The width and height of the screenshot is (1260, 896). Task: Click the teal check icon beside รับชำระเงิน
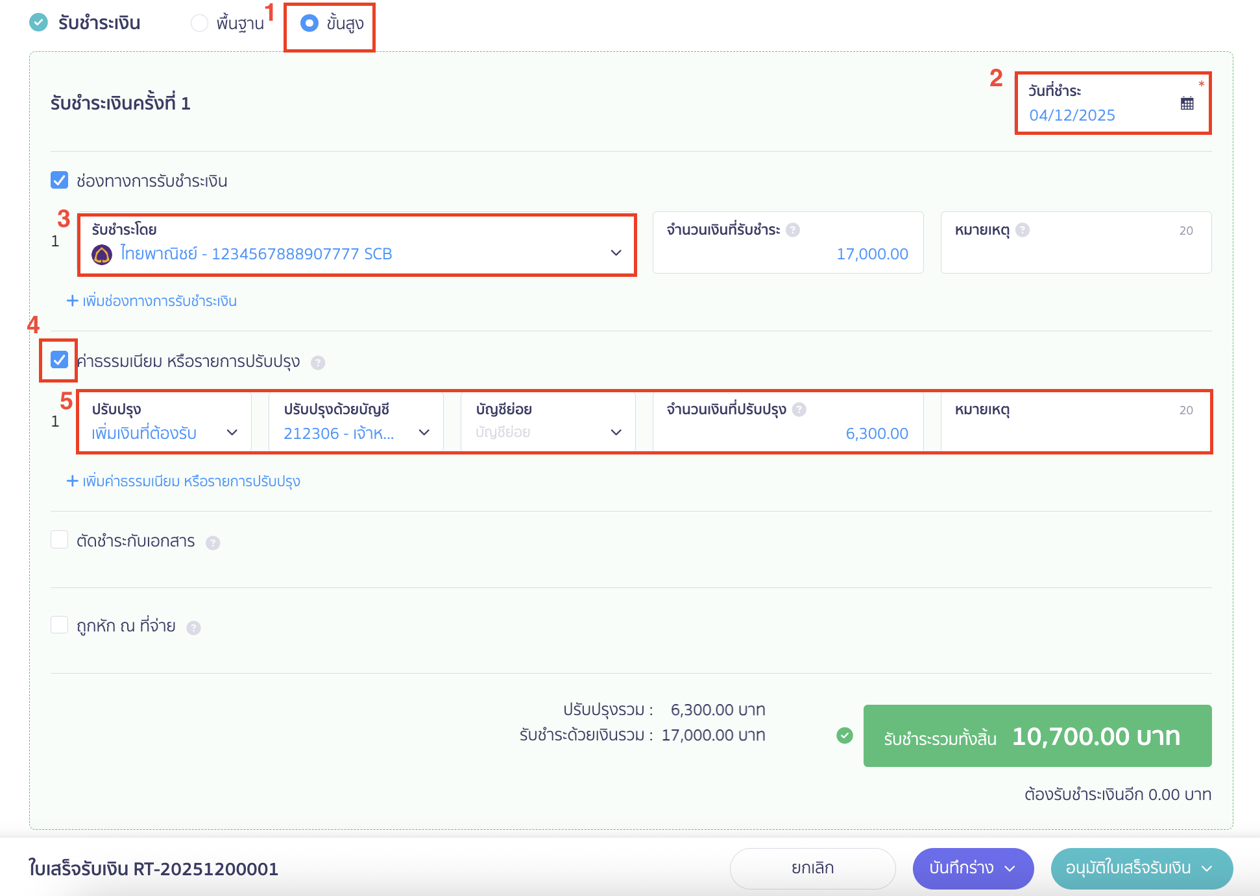point(40,23)
